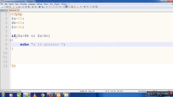Click the echo "a is greater" line
173x97 pixels.
tap(43, 44)
